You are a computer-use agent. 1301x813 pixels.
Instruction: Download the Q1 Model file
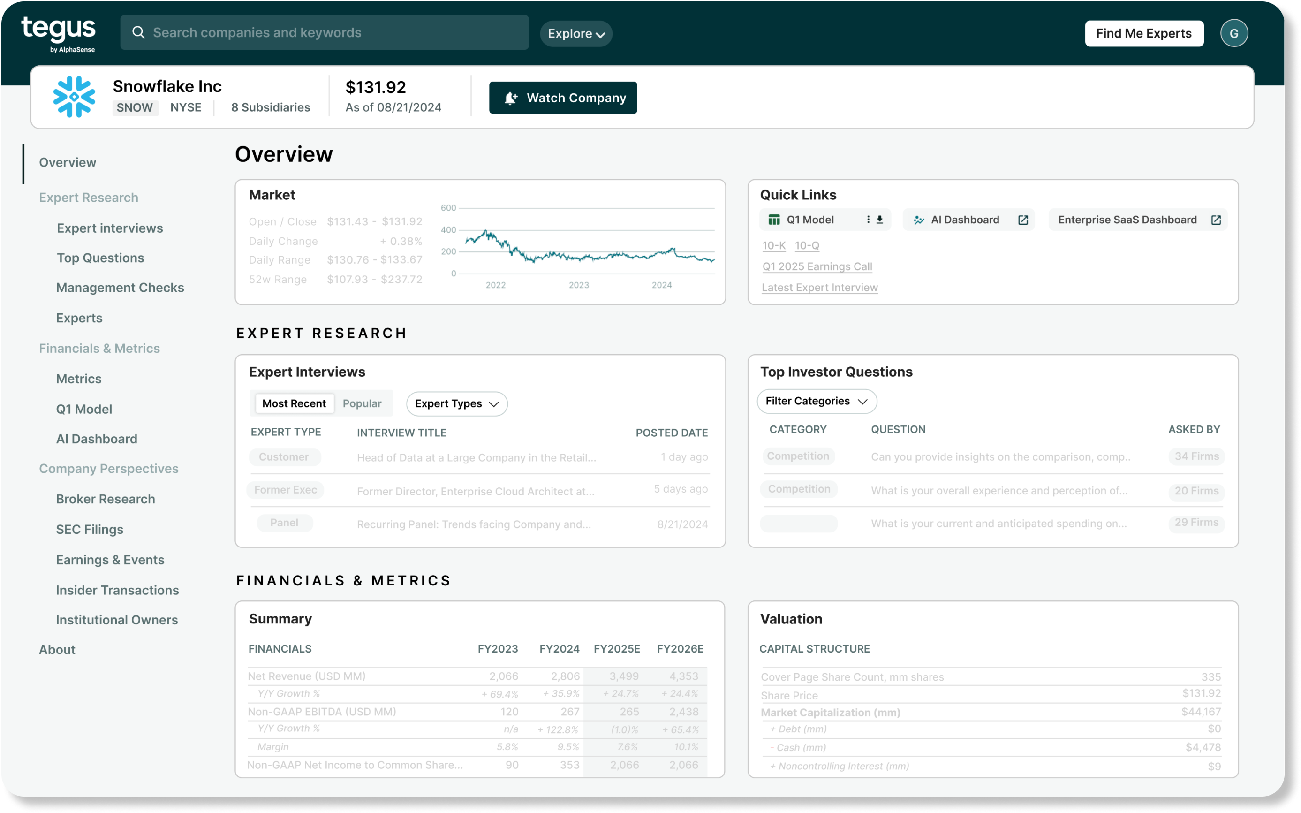(880, 220)
